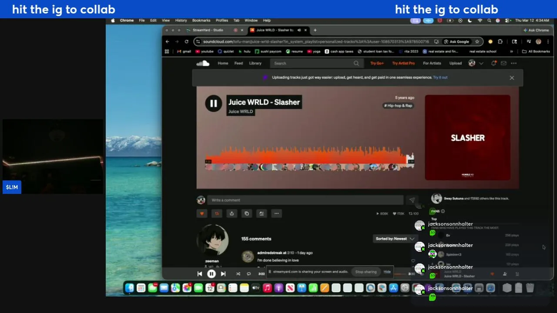Click the Try Go+ link
The image size is (557, 313).
[377, 63]
